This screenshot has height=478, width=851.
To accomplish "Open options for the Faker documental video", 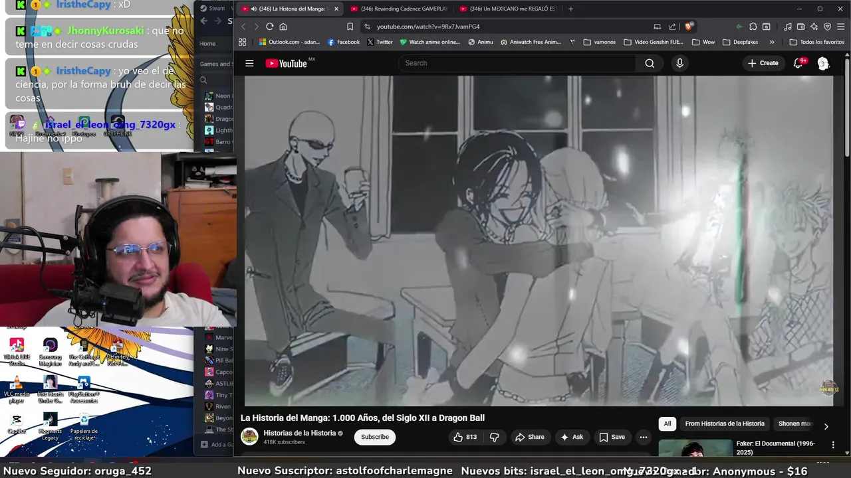I will [833, 445].
